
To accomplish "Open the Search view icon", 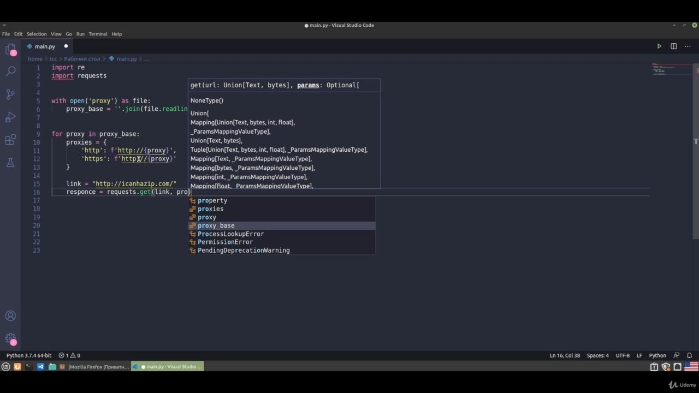I will [x=10, y=72].
